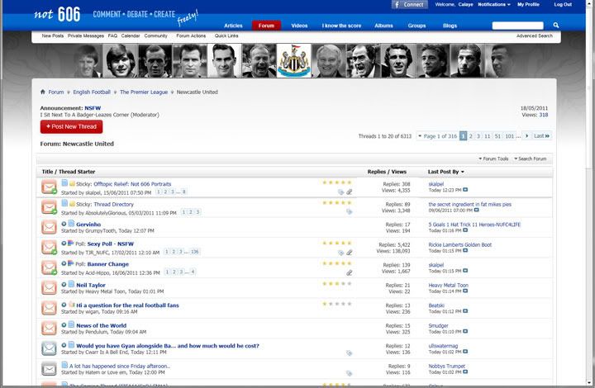Expand Search Forum dropdown
The image size is (595, 388).
click(x=530, y=159)
